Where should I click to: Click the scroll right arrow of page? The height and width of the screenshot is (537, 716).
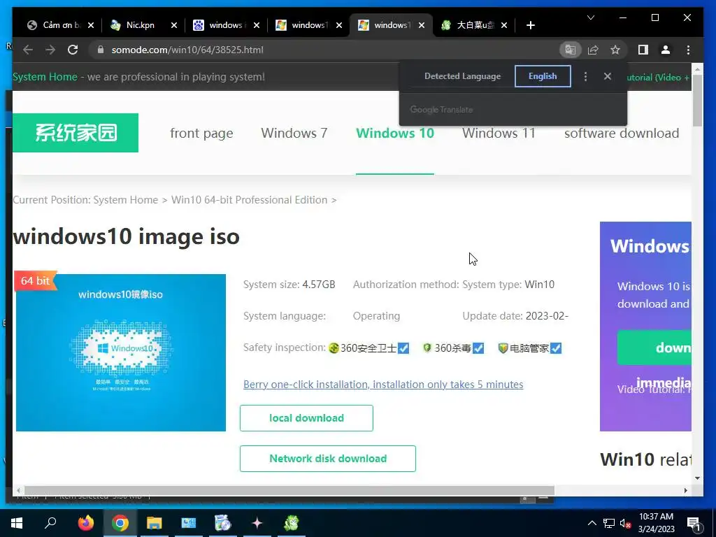[x=685, y=490]
